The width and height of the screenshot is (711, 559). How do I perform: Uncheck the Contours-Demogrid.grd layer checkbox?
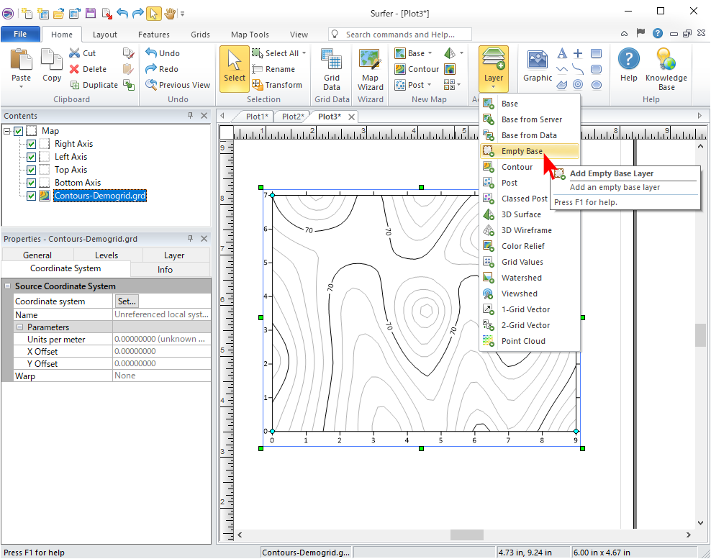coord(32,196)
